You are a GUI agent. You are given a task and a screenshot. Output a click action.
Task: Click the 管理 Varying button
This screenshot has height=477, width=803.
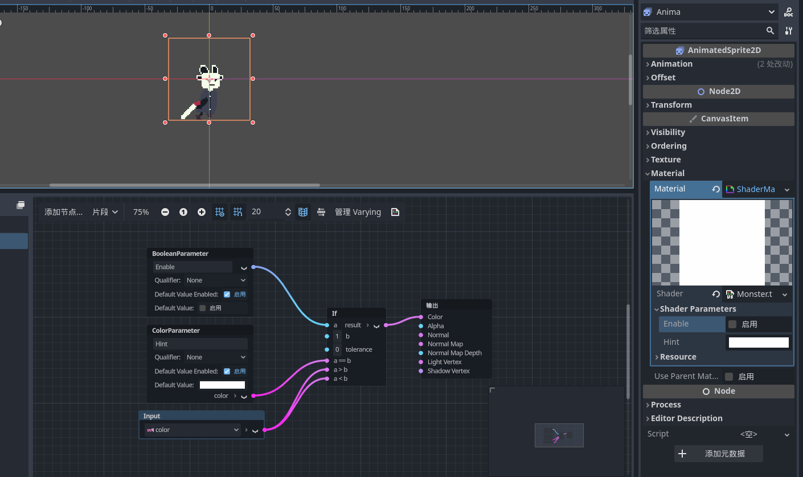point(358,211)
